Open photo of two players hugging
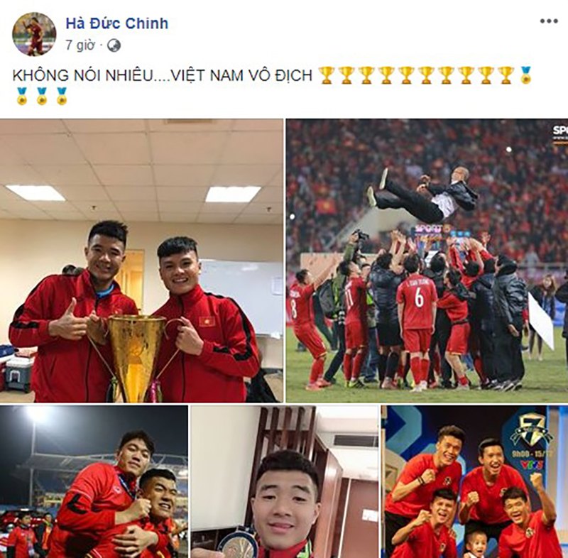This screenshot has width=568, height=558. [x=94, y=481]
